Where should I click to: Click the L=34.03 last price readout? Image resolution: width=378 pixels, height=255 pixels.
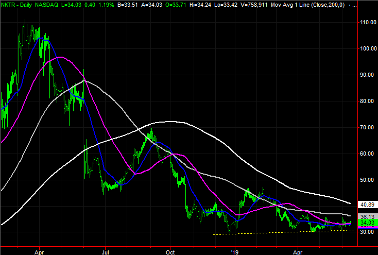coord(72,5)
